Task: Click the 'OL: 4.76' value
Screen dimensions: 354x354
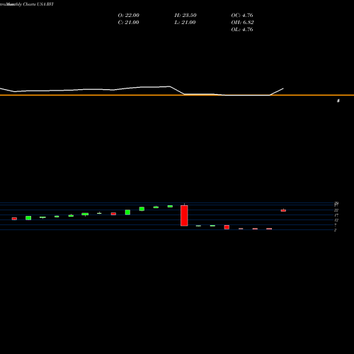Action: (x=242, y=30)
